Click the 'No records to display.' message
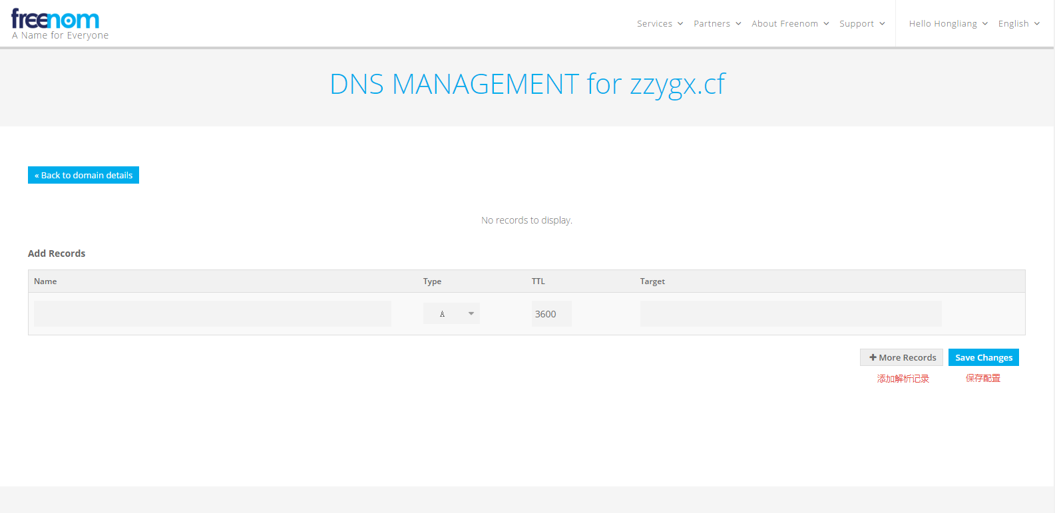Image resolution: width=1055 pixels, height=513 pixels. point(527,220)
